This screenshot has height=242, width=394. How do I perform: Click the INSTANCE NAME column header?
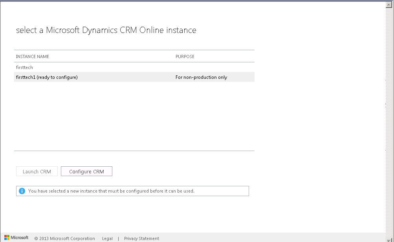(x=32, y=56)
